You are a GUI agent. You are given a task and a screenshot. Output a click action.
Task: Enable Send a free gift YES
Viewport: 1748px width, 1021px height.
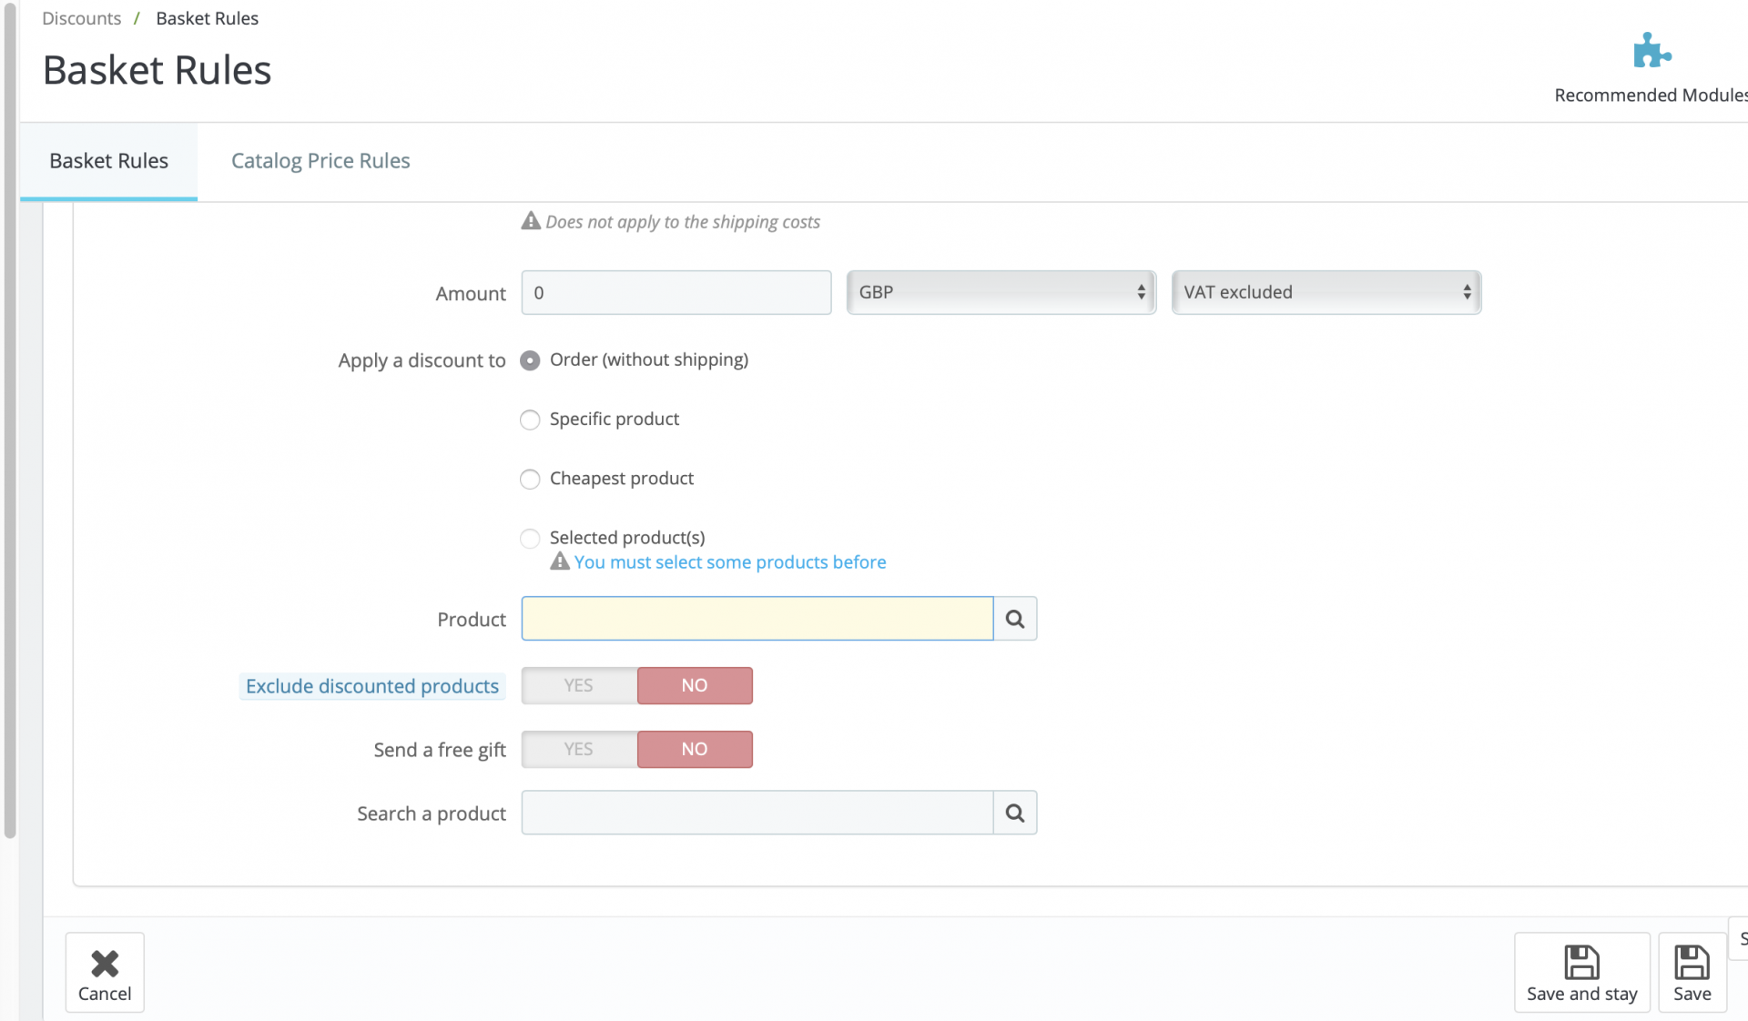click(579, 749)
